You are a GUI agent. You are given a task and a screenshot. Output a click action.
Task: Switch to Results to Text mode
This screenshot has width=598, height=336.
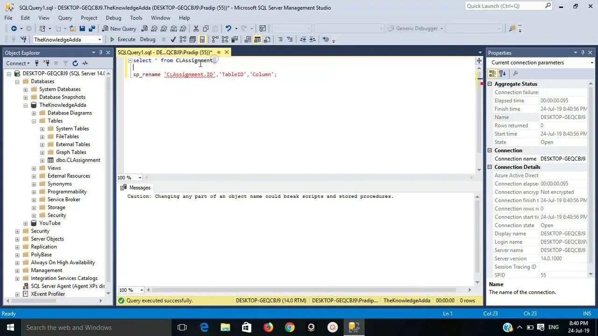point(247,39)
